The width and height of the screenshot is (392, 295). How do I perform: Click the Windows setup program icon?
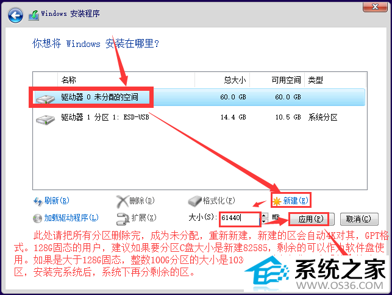[x=34, y=15]
